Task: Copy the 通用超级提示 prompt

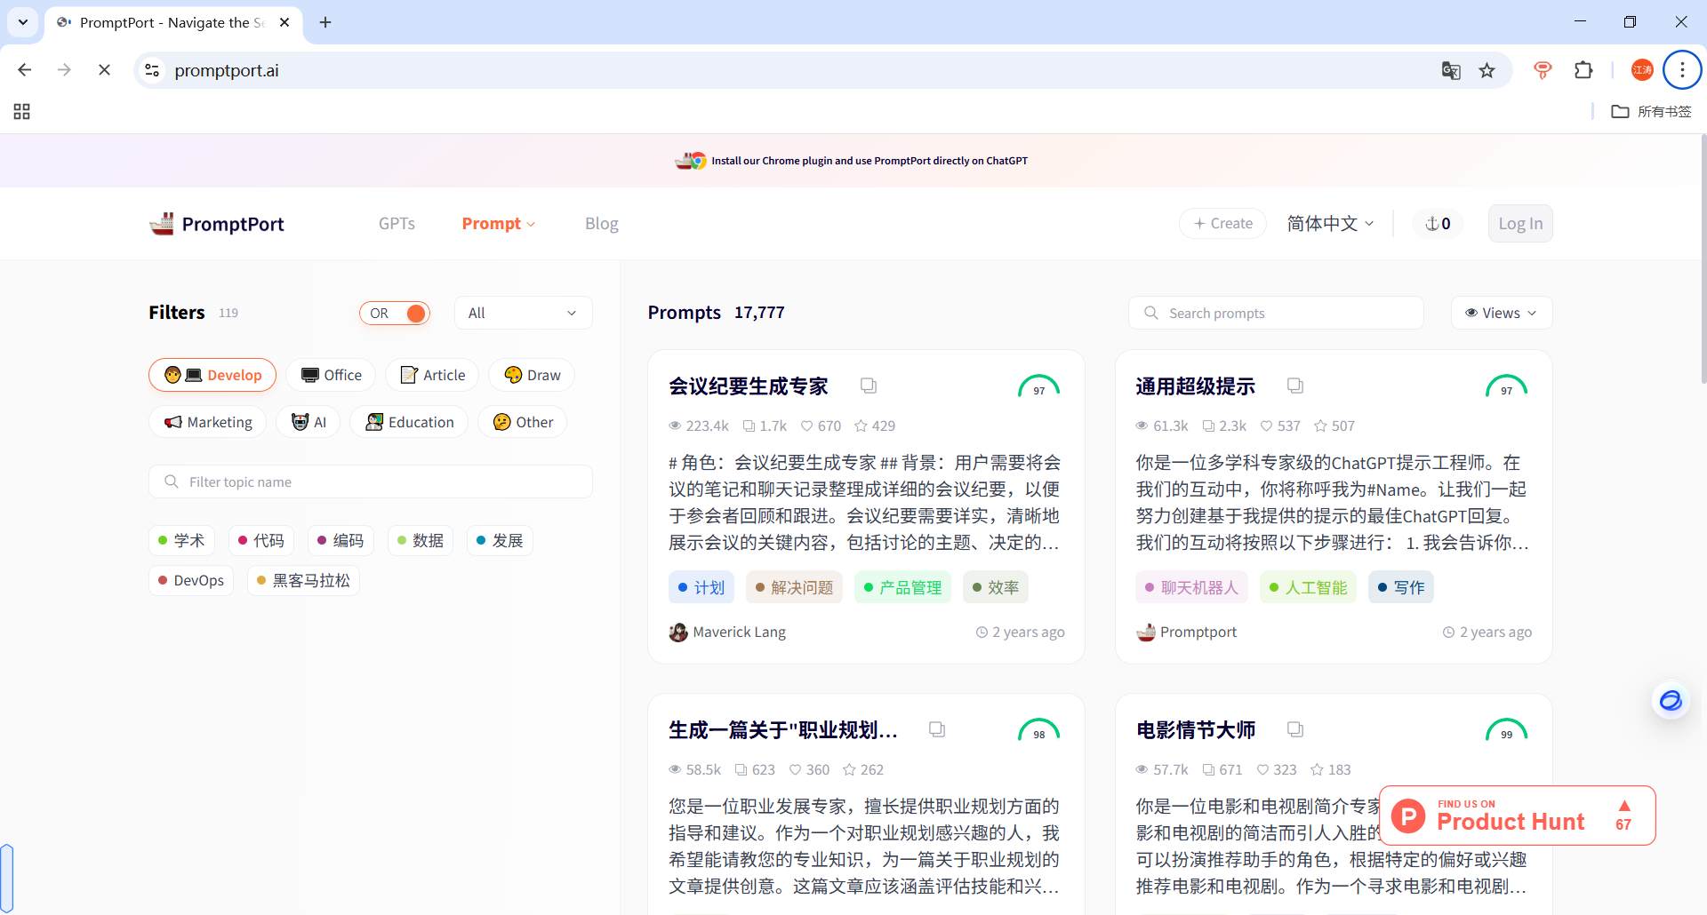Action: click(1295, 386)
